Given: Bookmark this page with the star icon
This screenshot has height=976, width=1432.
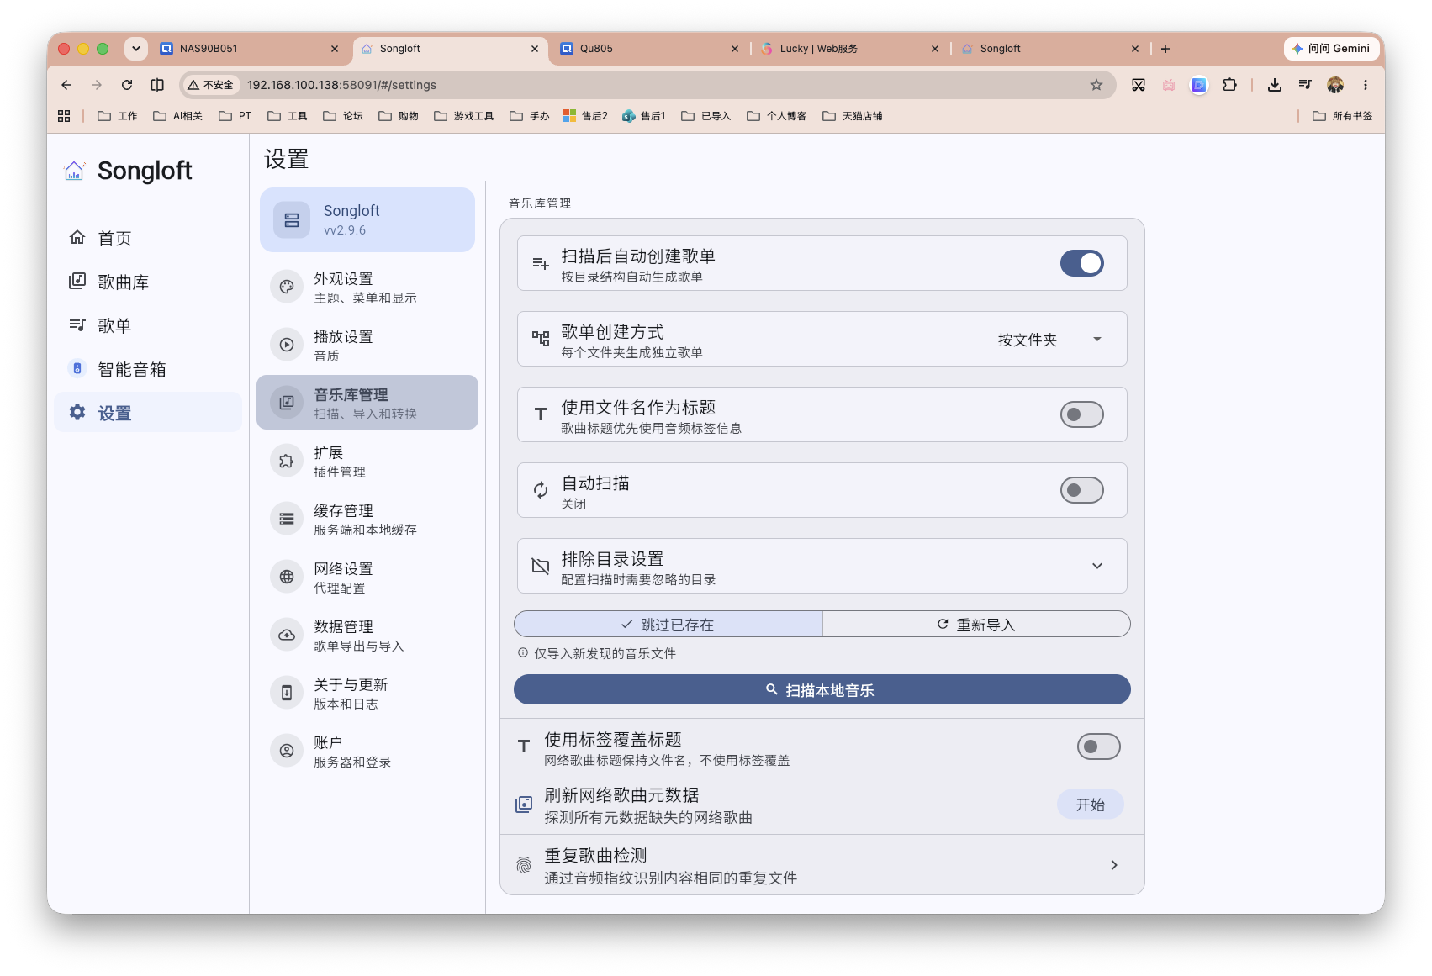Looking at the screenshot, I should tap(1096, 85).
